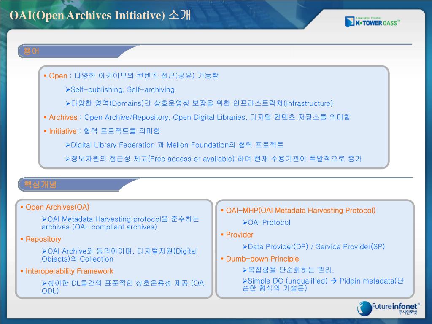Click the 'Provider' heading

coord(237,235)
